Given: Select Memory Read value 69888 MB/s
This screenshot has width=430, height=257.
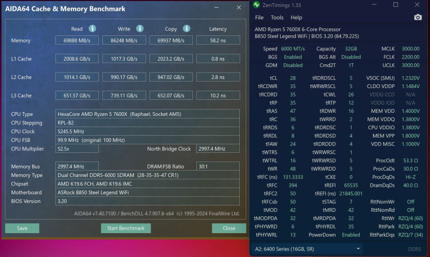Looking at the screenshot, I should [x=77, y=40].
